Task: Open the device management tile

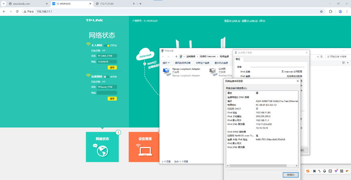Action: (x=144, y=147)
